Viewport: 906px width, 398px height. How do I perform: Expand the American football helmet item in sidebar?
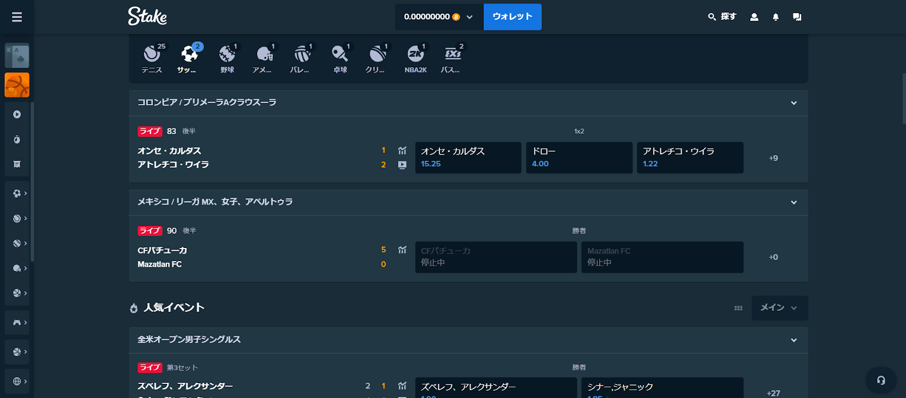point(20,268)
